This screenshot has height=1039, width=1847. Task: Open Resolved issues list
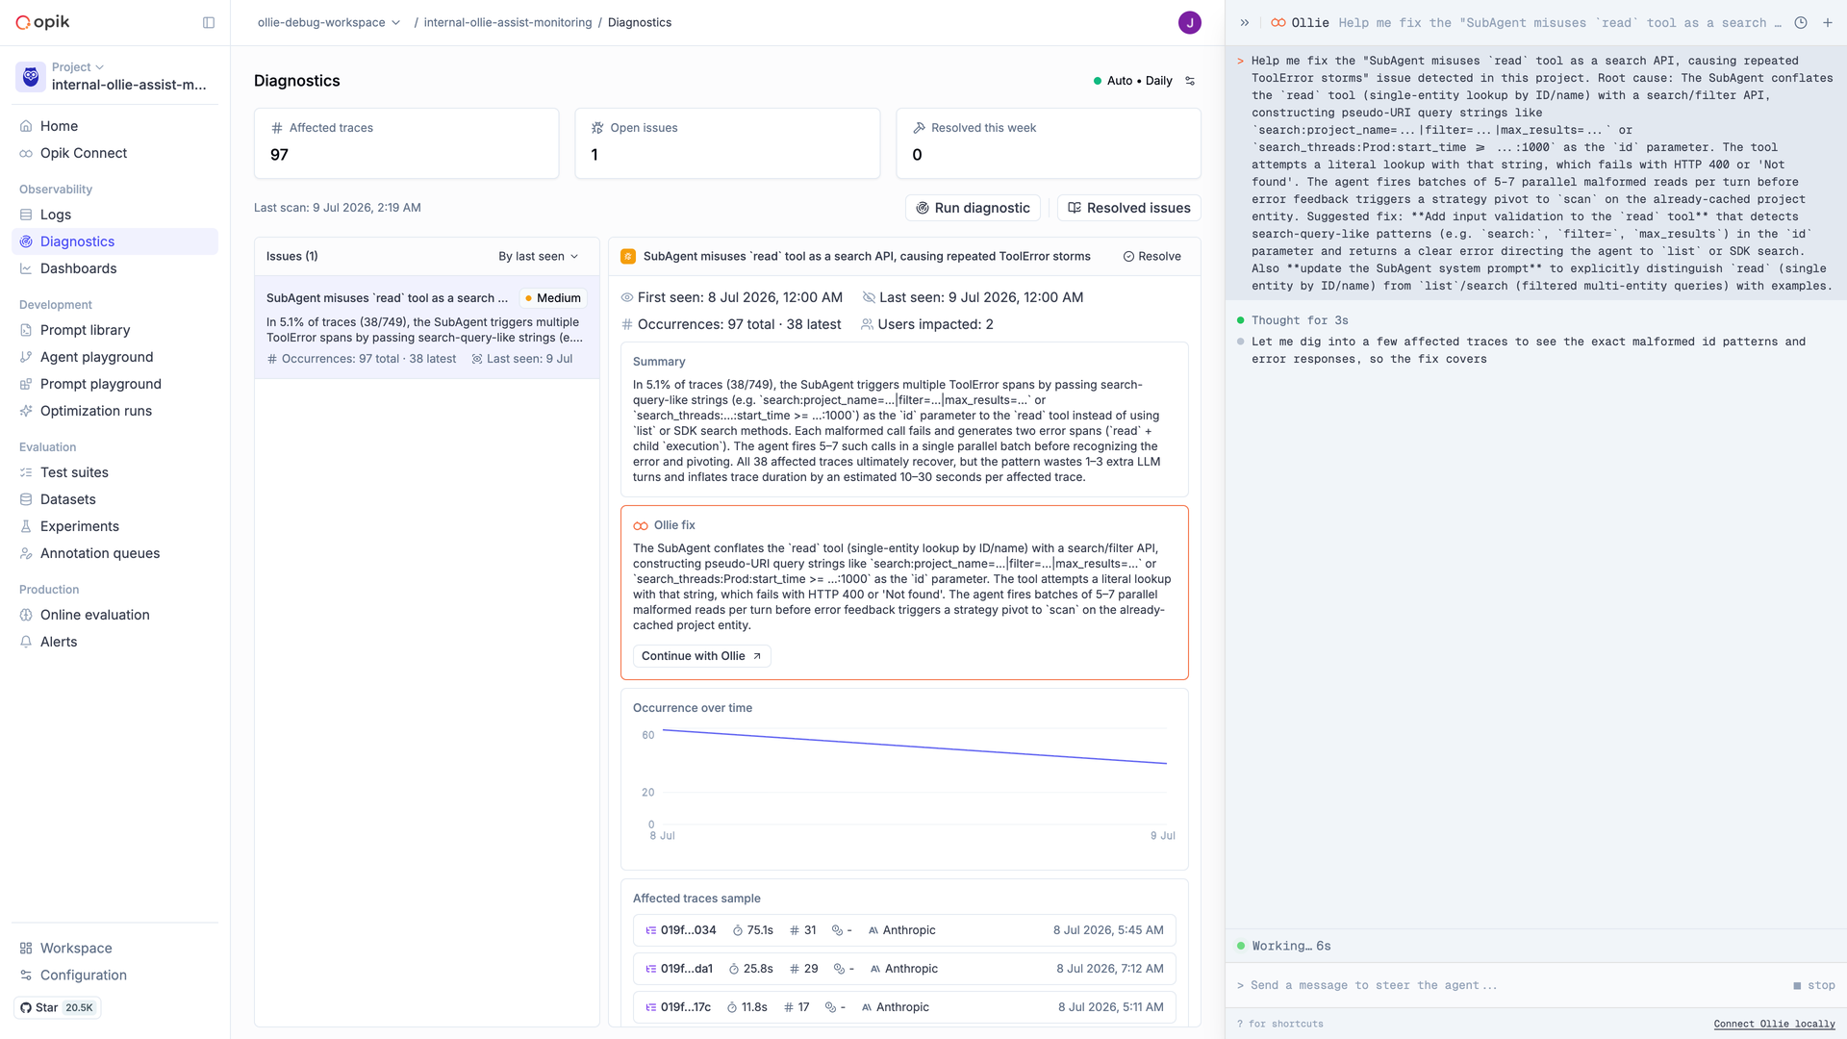point(1128,208)
